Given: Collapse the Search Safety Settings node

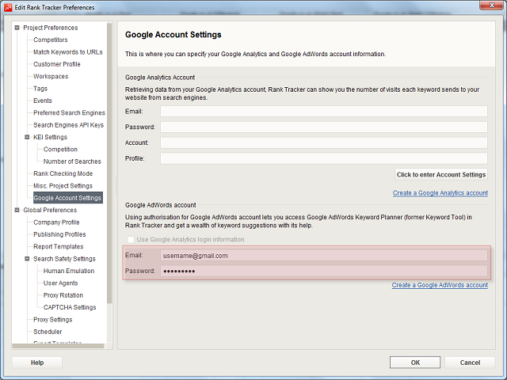Looking at the screenshot, I should (27, 259).
